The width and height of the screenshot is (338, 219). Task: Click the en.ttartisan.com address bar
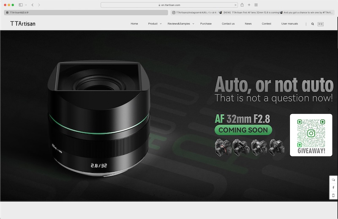click(169, 5)
